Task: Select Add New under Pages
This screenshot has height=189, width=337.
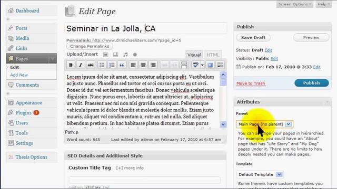Action: (19, 75)
